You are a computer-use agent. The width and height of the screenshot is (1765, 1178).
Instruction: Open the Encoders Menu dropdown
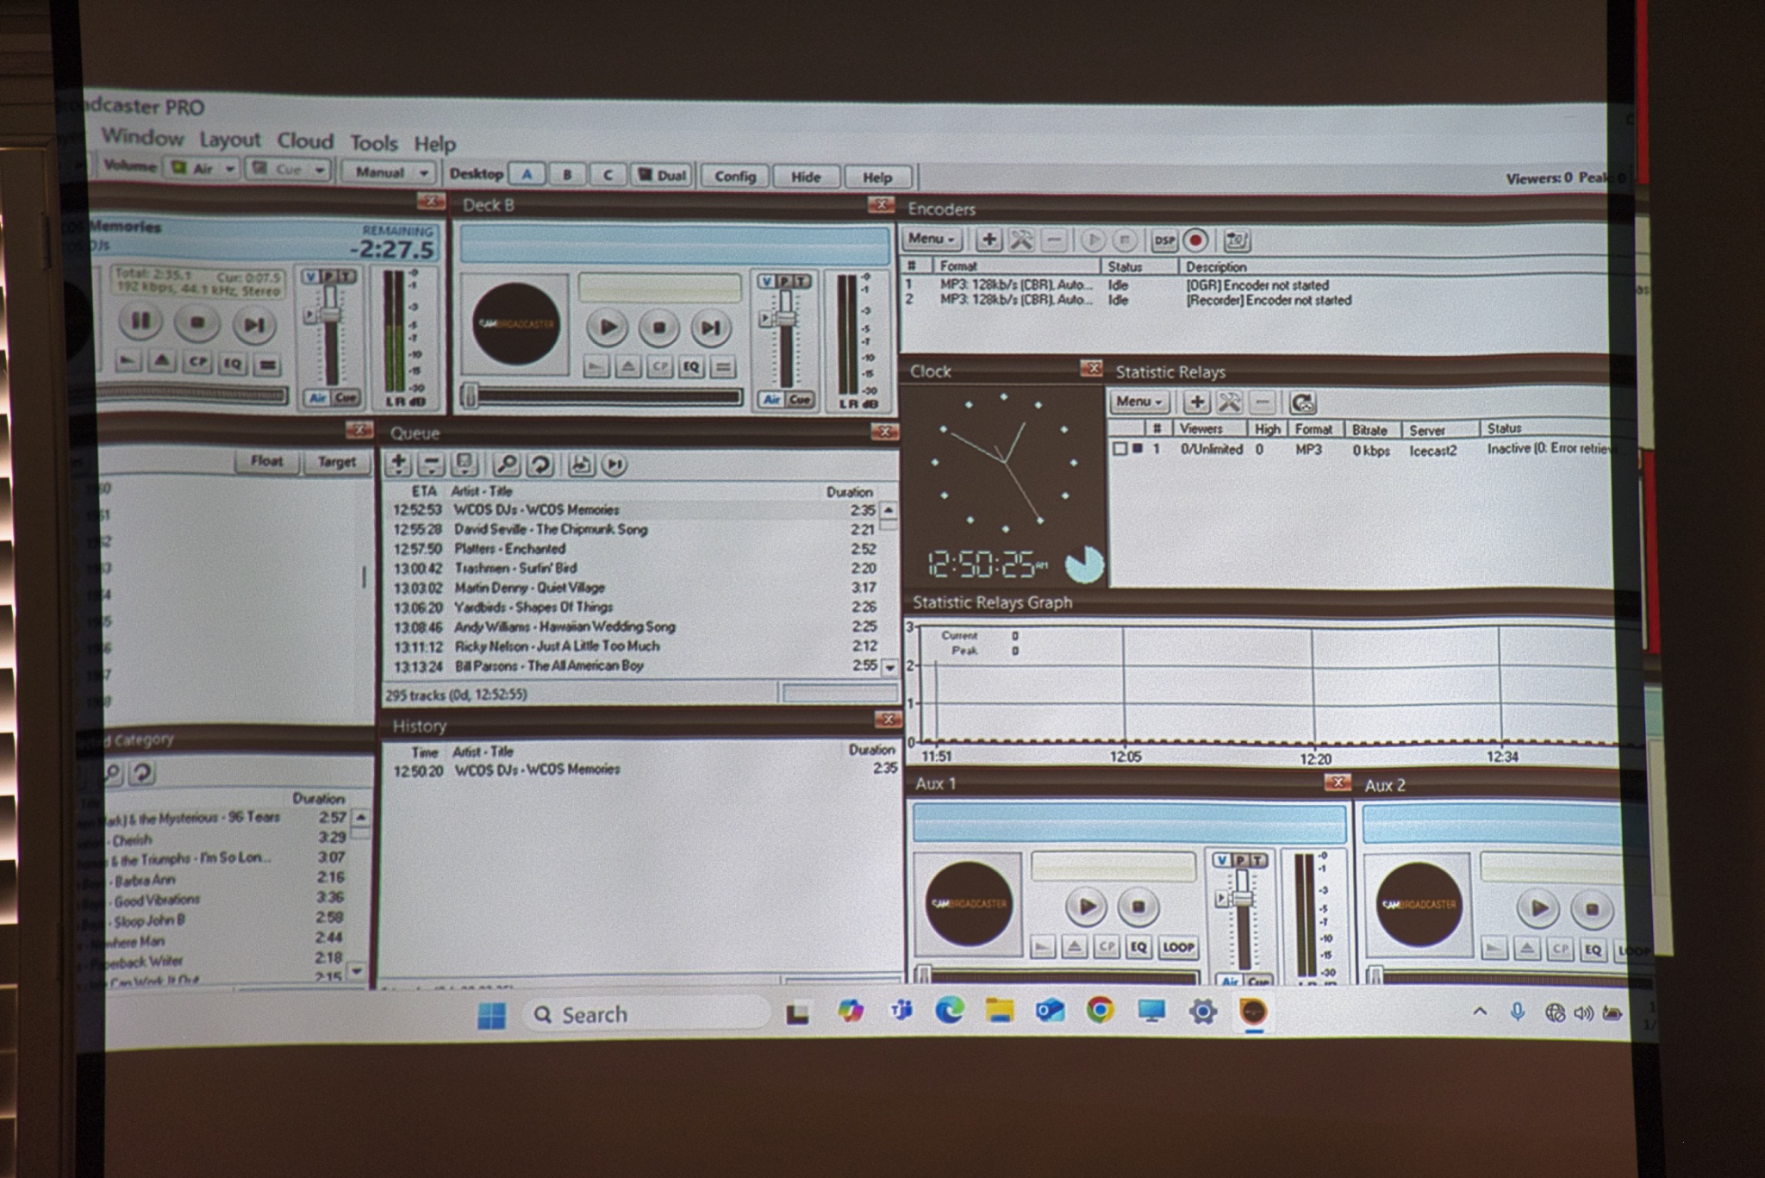pyautogui.click(x=932, y=239)
